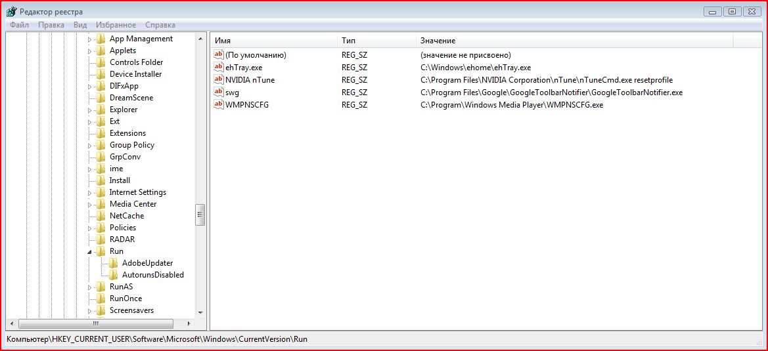Open the Правка menu
768x351 pixels.
coord(51,25)
